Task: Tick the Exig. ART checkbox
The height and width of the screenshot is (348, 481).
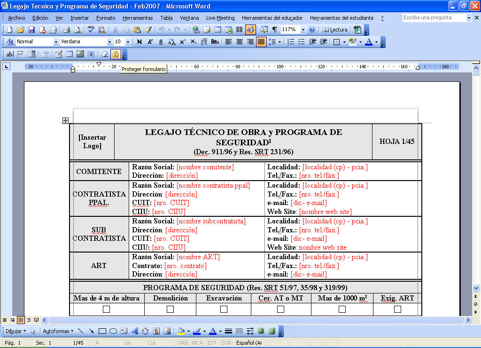Action: (397, 309)
